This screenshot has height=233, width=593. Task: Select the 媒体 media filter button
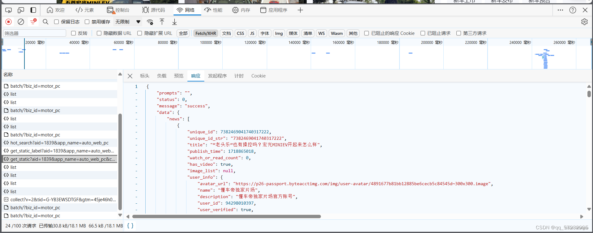(x=293, y=33)
